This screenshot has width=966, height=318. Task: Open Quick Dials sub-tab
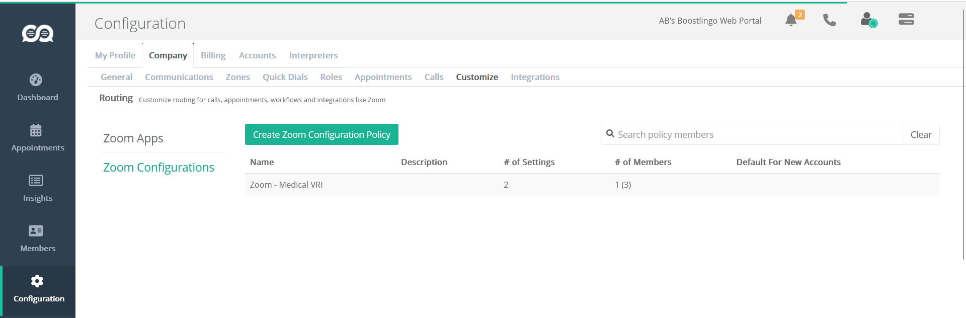click(285, 77)
